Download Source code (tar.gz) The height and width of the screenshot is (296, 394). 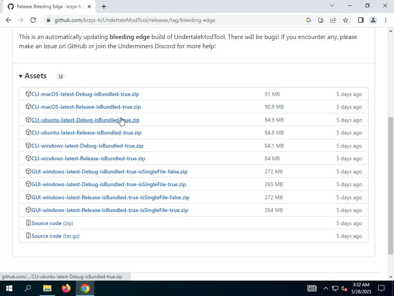[55, 236]
